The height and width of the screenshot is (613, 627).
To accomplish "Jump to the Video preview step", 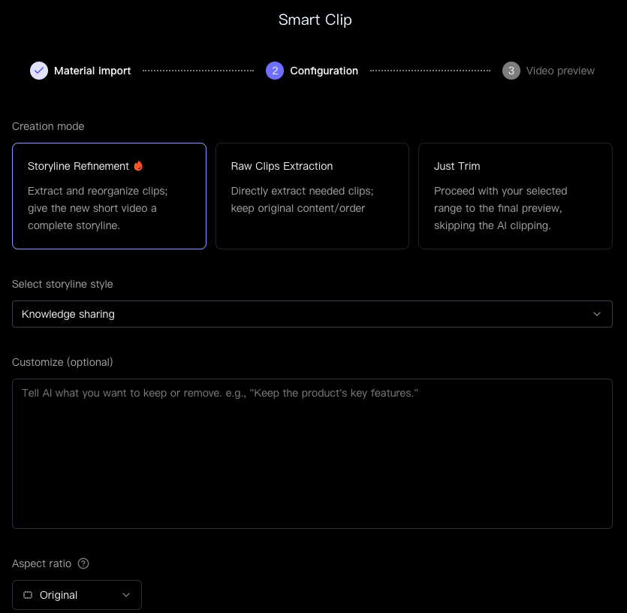I will tap(560, 71).
